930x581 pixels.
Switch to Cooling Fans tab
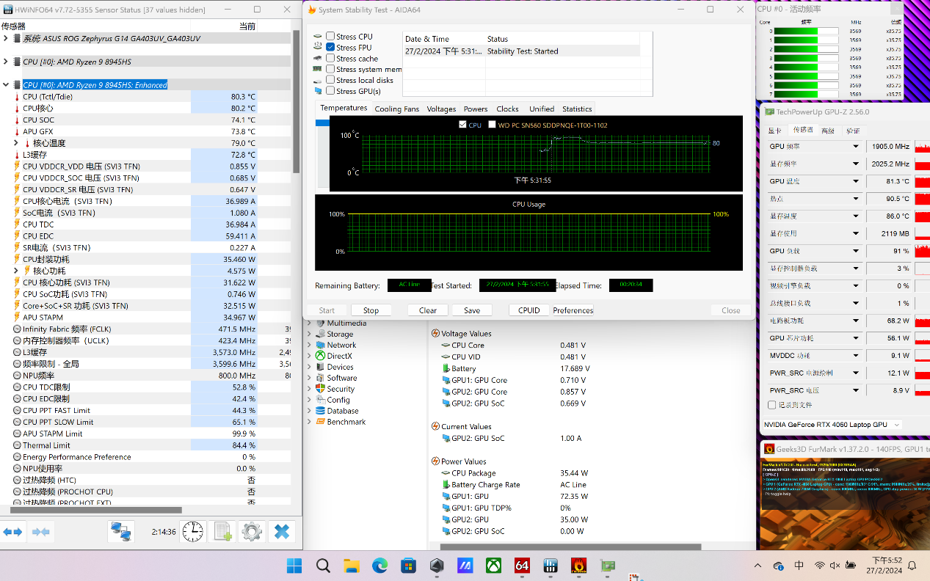pos(397,109)
